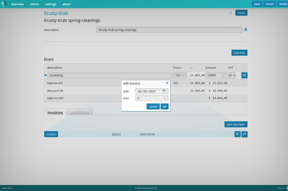Add a new line
The image size is (288, 191).
[239, 53]
